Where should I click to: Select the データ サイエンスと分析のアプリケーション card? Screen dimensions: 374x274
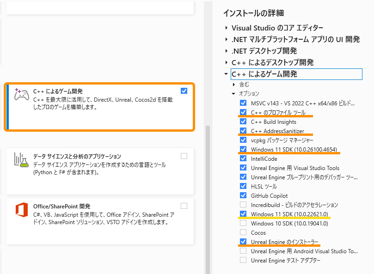coord(100,171)
